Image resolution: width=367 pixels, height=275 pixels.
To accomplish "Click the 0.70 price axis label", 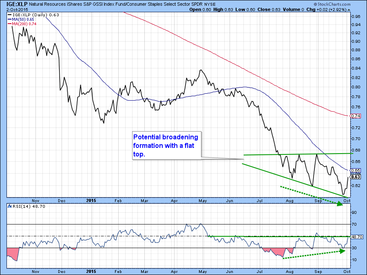I will (x=356, y=139).
